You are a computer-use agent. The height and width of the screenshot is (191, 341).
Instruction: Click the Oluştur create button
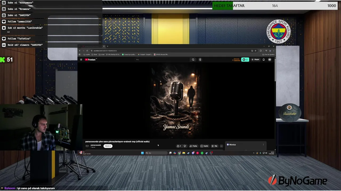[x=255, y=59]
